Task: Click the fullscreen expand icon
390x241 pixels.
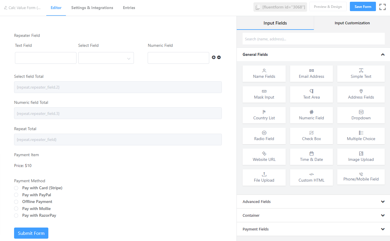Action: (382, 7)
